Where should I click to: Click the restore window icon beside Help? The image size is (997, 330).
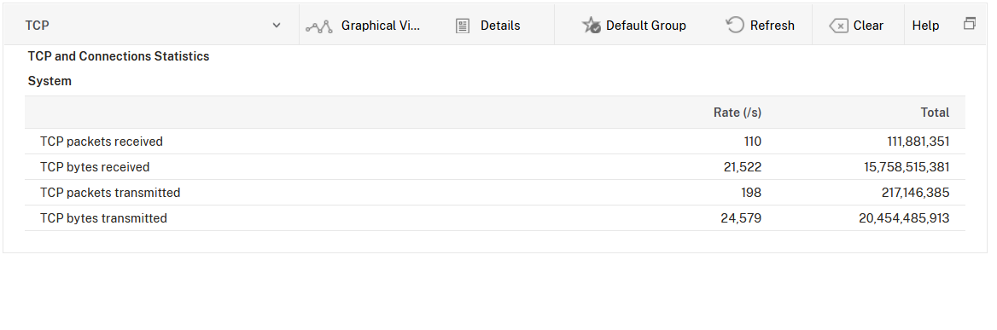[x=970, y=24]
